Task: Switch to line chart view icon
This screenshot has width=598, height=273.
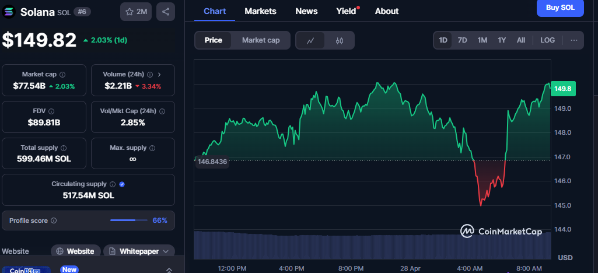Action: pyautogui.click(x=310, y=40)
